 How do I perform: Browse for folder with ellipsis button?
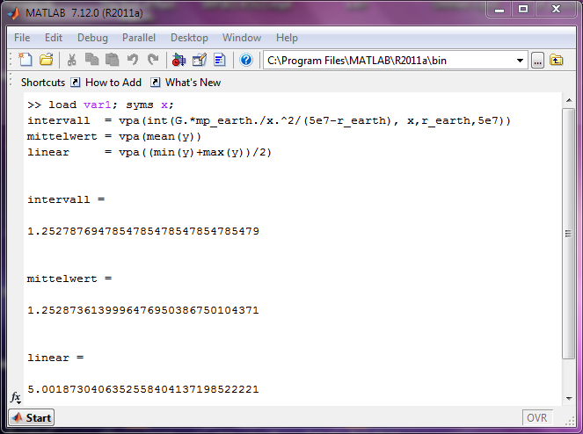coord(537,61)
